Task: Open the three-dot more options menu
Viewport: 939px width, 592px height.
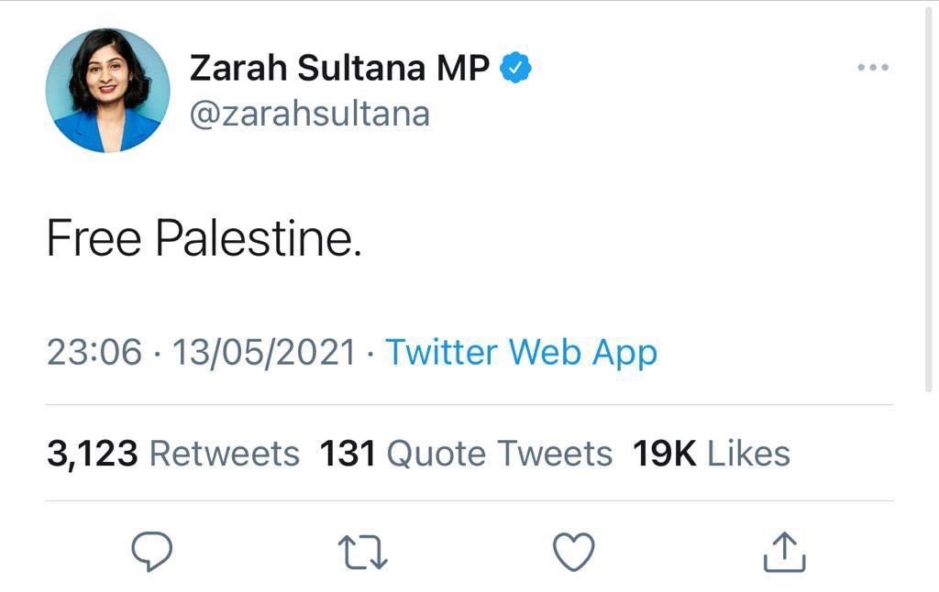Action: 872,68
